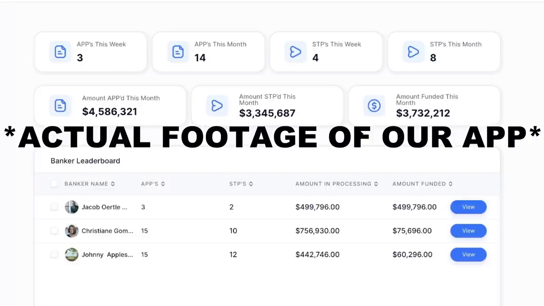Click Johnny Apples' STP count 12
The height and width of the screenshot is (306, 544).
click(233, 255)
